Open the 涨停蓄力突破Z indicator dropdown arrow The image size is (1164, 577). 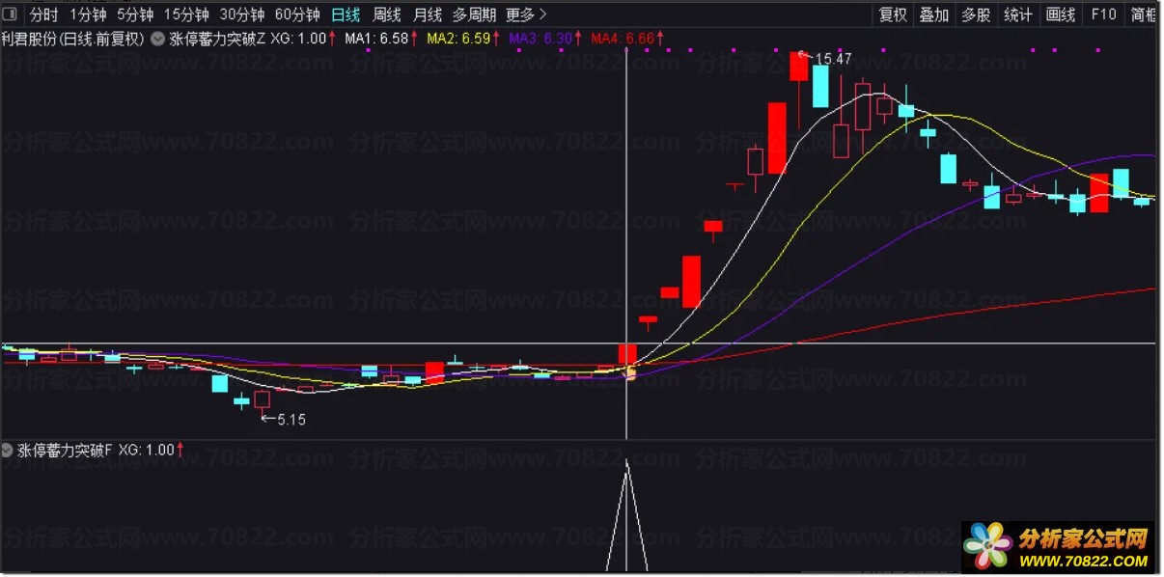click(157, 39)
